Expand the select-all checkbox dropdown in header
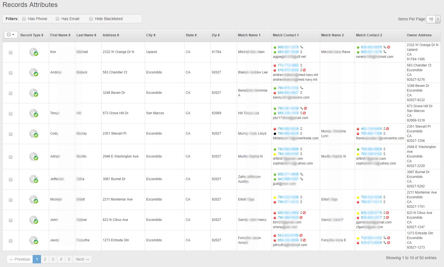Screen dimensions: 444x267 click(x=11, y=35)
